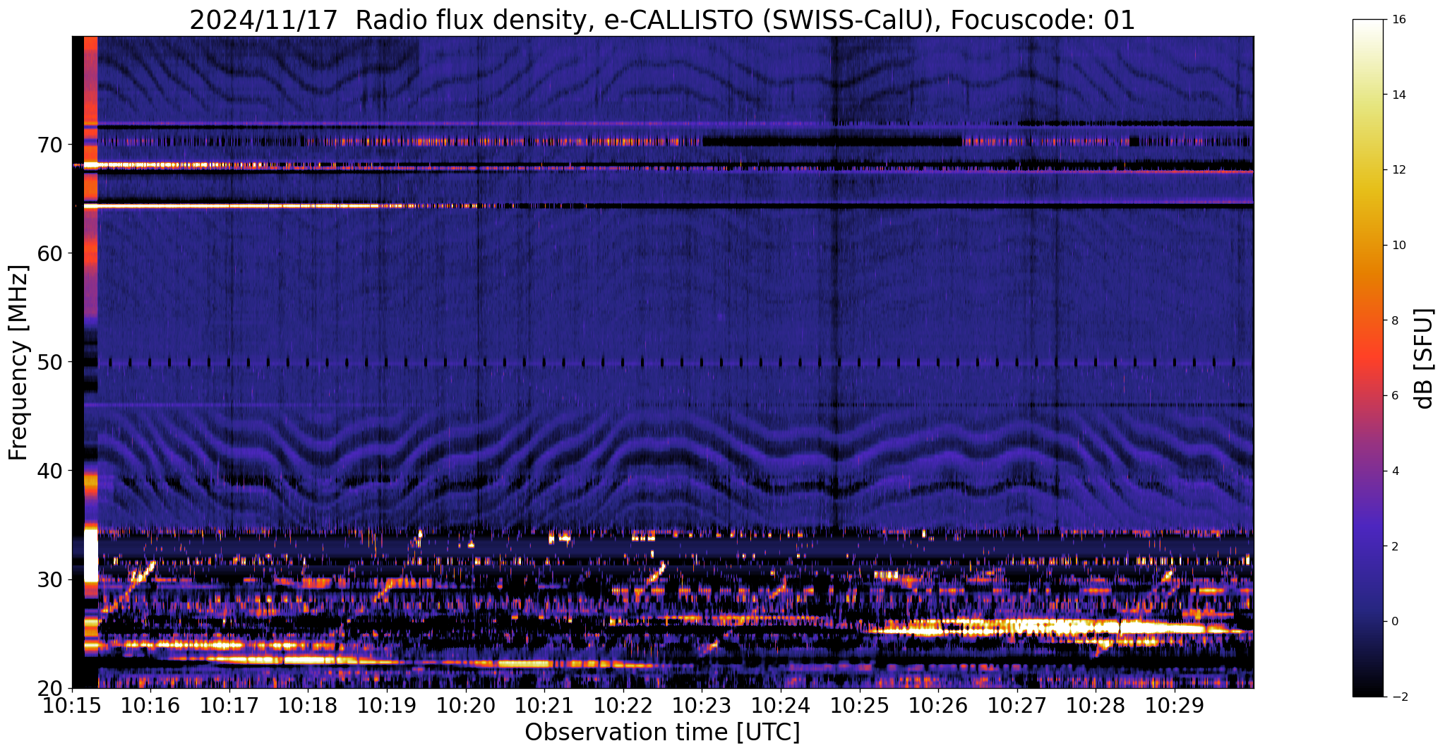Click the 10:16 time tick label

(x=150, y=706)
